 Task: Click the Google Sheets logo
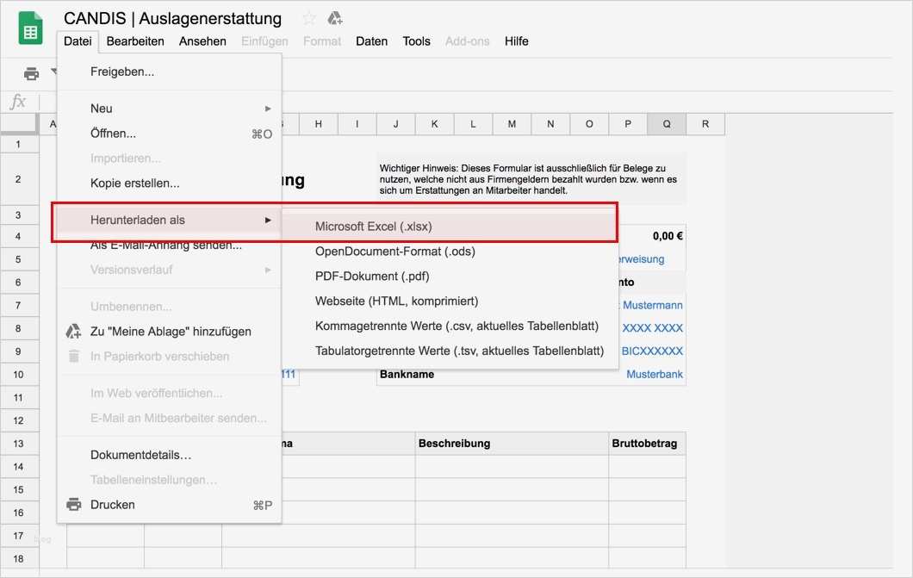tap(29, 28)
